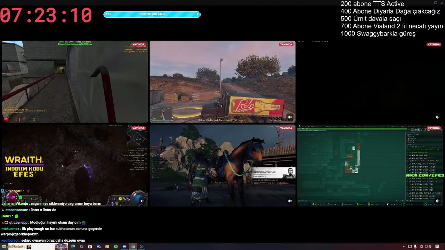Open Spotify from the taskbar
The height and width of the screenshot is (250, 445).
(116, 247)
